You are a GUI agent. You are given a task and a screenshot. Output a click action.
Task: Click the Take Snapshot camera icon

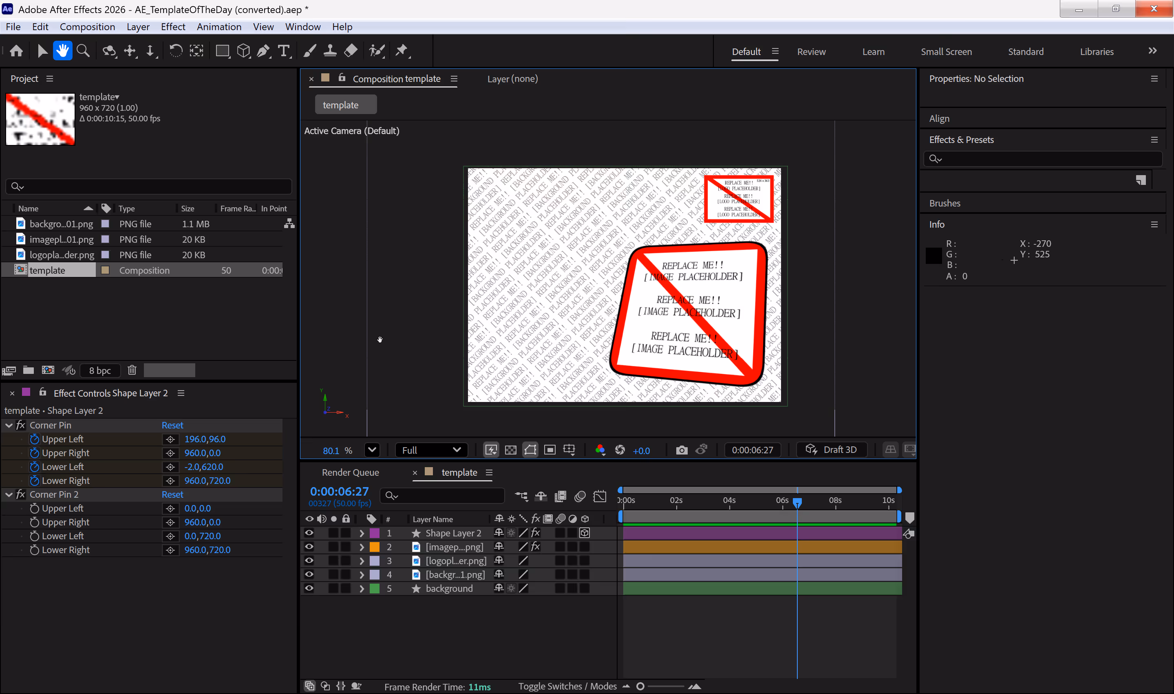click(x=682, y=450)
